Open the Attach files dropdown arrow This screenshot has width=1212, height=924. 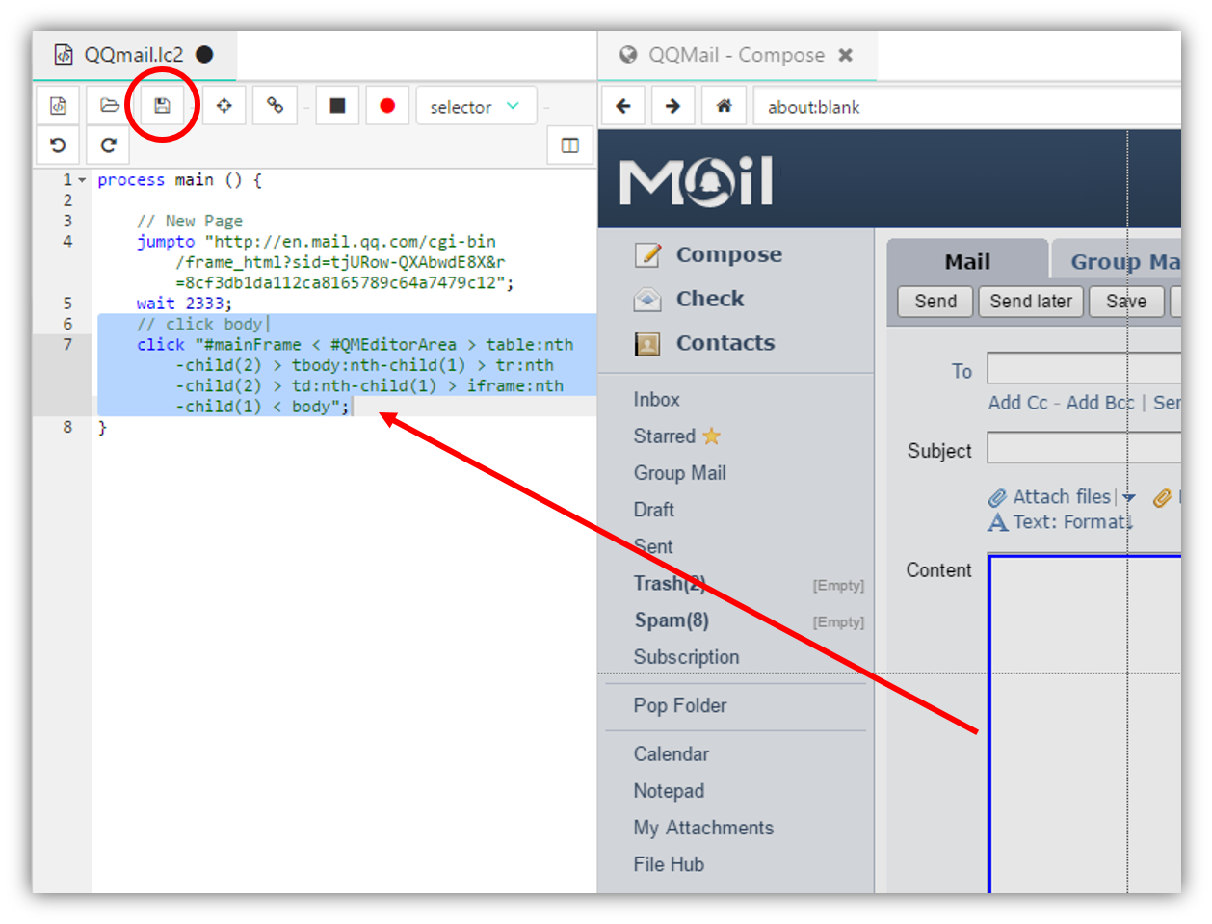[x=1129, y=498]
